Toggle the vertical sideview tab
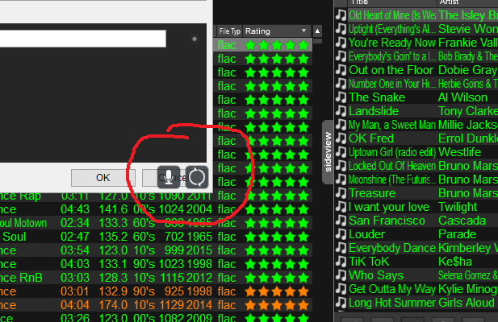The width and height of the screenshot is (498, 322). (x=328, y=152)
